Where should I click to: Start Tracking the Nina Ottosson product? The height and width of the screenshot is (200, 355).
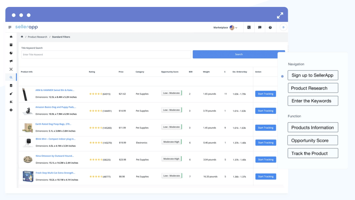pos(266,159)
